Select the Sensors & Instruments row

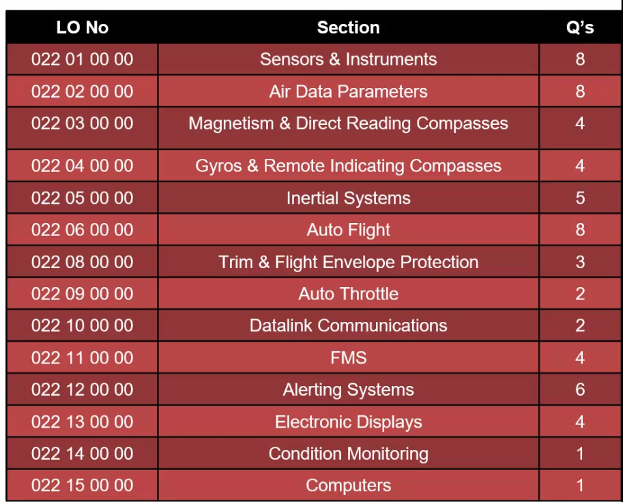(x=348, y=59)
